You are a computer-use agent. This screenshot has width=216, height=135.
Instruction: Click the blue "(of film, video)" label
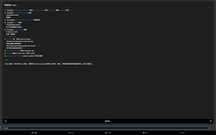click(18, 30)
